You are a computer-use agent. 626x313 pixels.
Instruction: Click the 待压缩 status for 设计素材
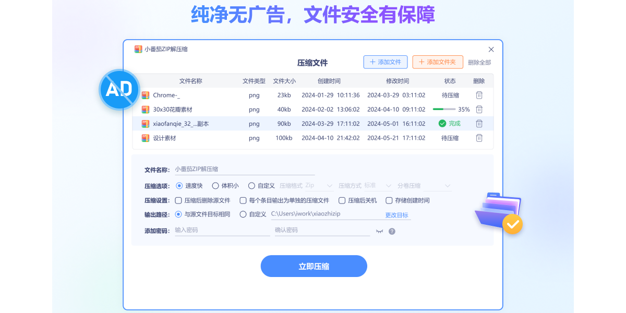tap(450, 138)
